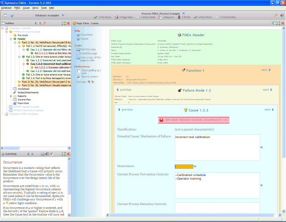Click the wrench icon in Outline header
The width and height of the screenshot is (286, 222).
tap(44, 23)
